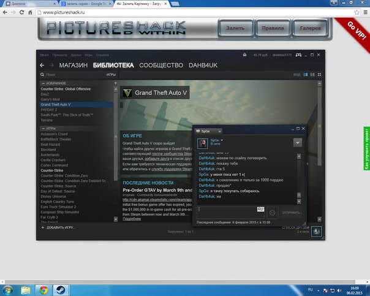Collapse the ИГРЫ category
This screenshot has width=370, height=296.
[x=43, y=129]
